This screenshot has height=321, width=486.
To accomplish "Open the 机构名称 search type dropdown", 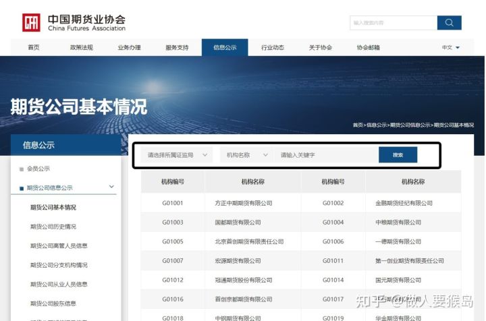I will point(247,155).
